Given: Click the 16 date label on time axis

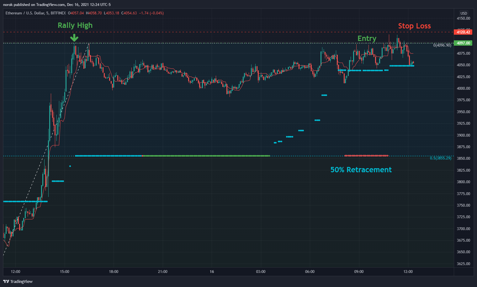Looking at the screenshot, I should (212, 272).
